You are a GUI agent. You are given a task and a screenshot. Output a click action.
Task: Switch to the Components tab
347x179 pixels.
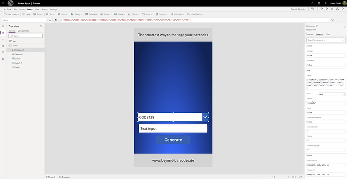click(x=23, y=31)
